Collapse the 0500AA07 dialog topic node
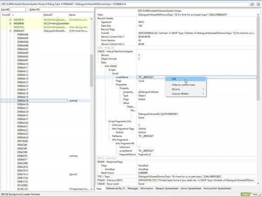Screen dimensions: 262x197 click(10, 31)
